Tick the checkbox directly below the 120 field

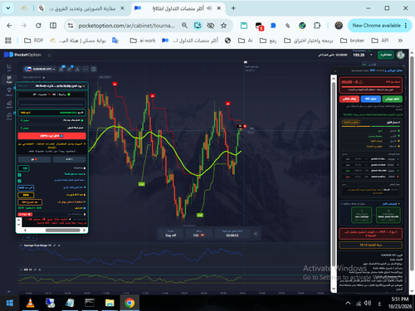[x=19, y=175]
